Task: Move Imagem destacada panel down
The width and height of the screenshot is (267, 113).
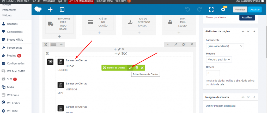Action: (248, 97)
